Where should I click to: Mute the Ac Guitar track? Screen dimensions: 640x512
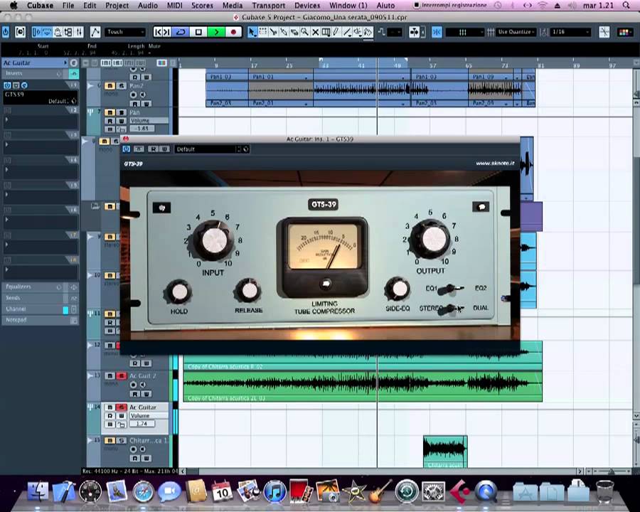click(x=110, y=407)
